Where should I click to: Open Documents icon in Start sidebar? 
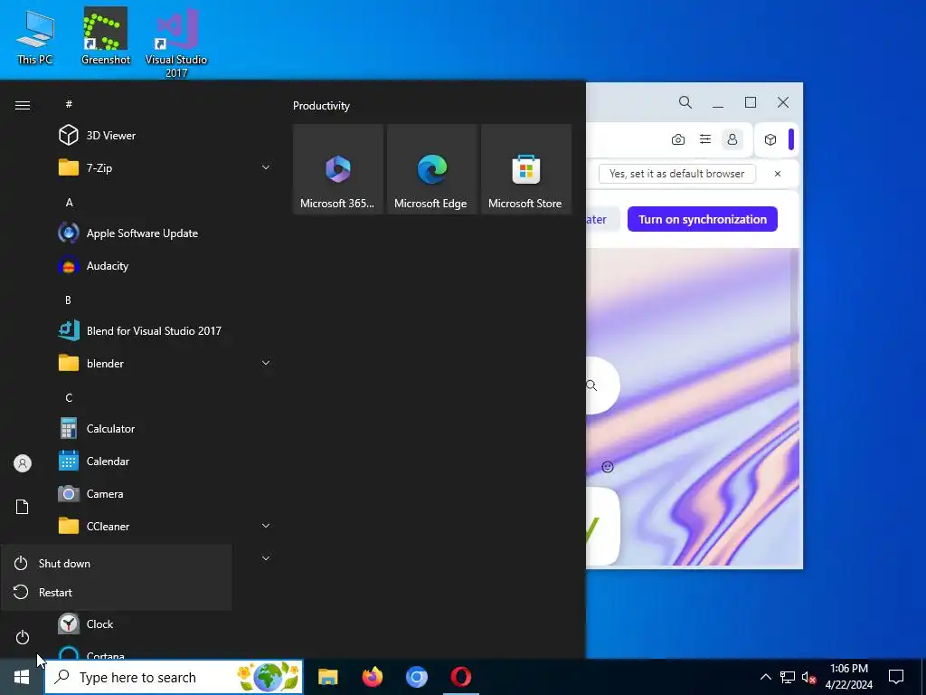23,507
